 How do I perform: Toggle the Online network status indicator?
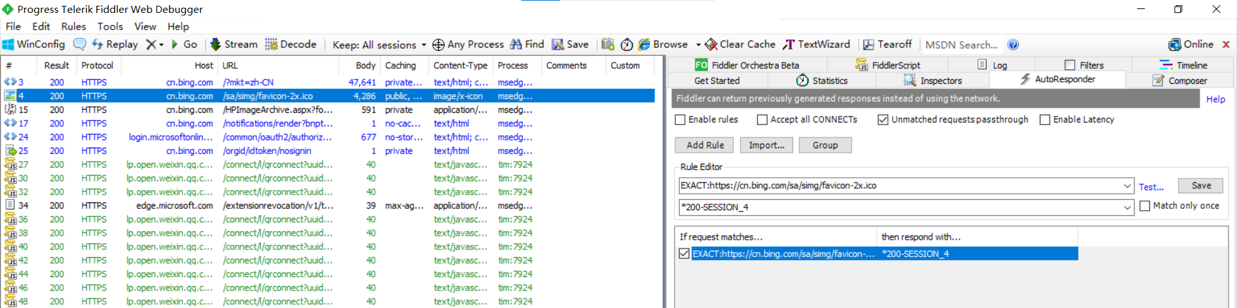[1191, 44]
